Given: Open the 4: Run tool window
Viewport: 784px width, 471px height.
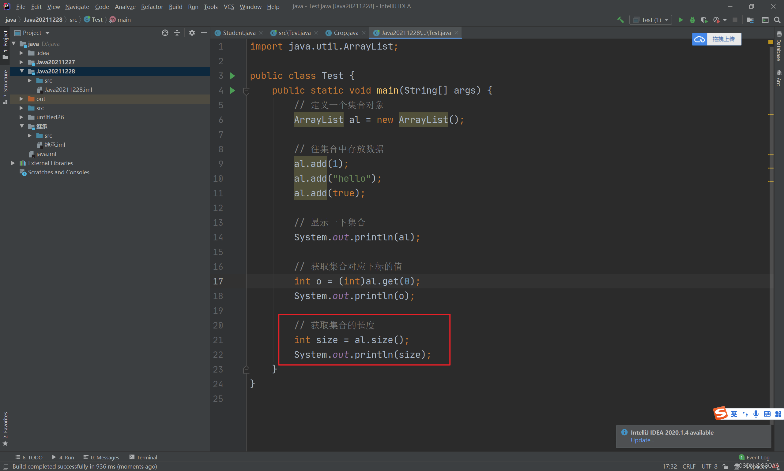Looking at the screenshot, I should pos(63,457).
